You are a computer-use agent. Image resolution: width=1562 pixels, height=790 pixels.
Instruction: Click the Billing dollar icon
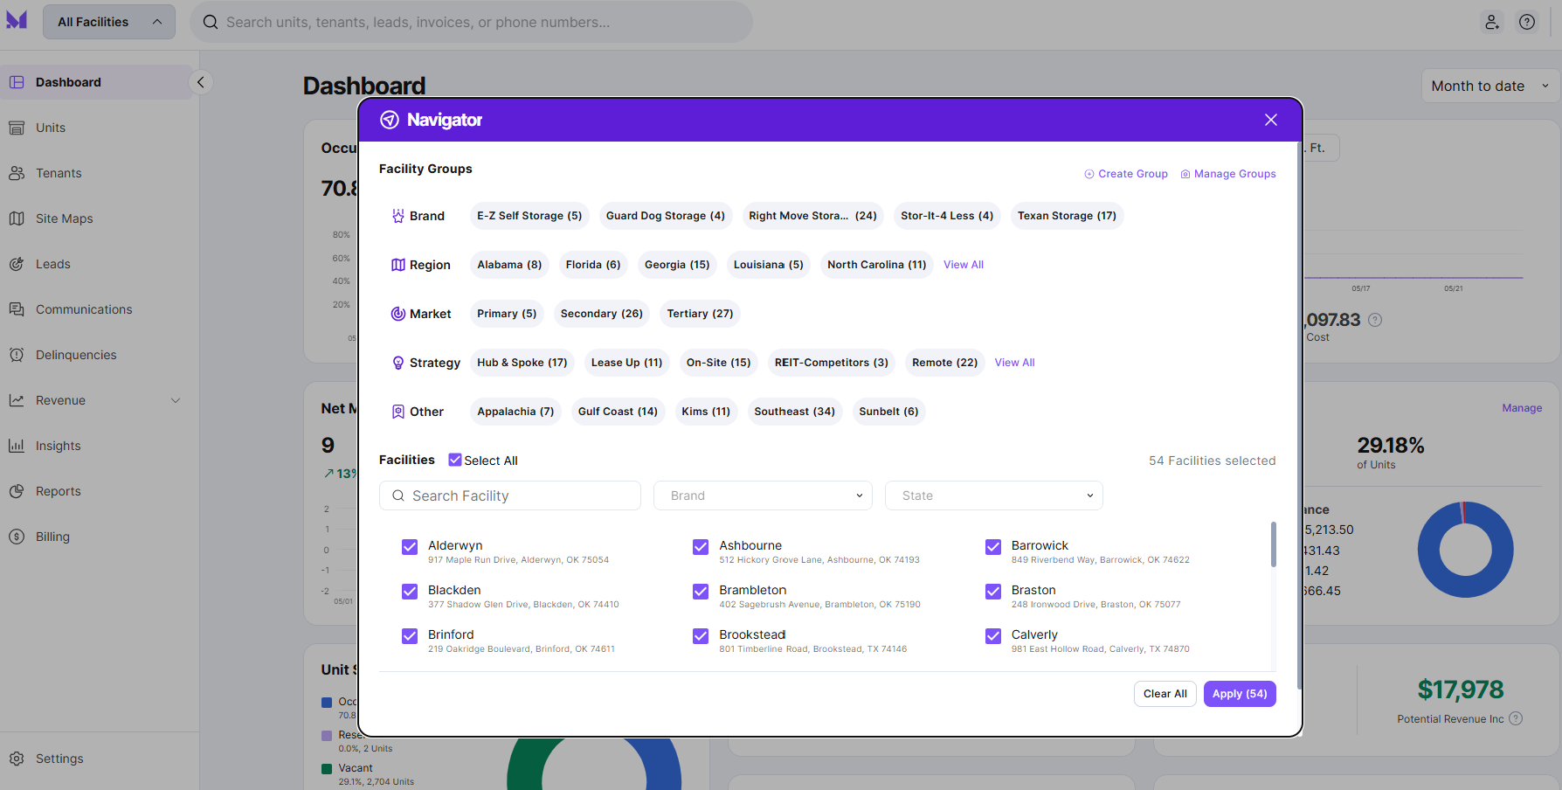[x=17, y=537]
